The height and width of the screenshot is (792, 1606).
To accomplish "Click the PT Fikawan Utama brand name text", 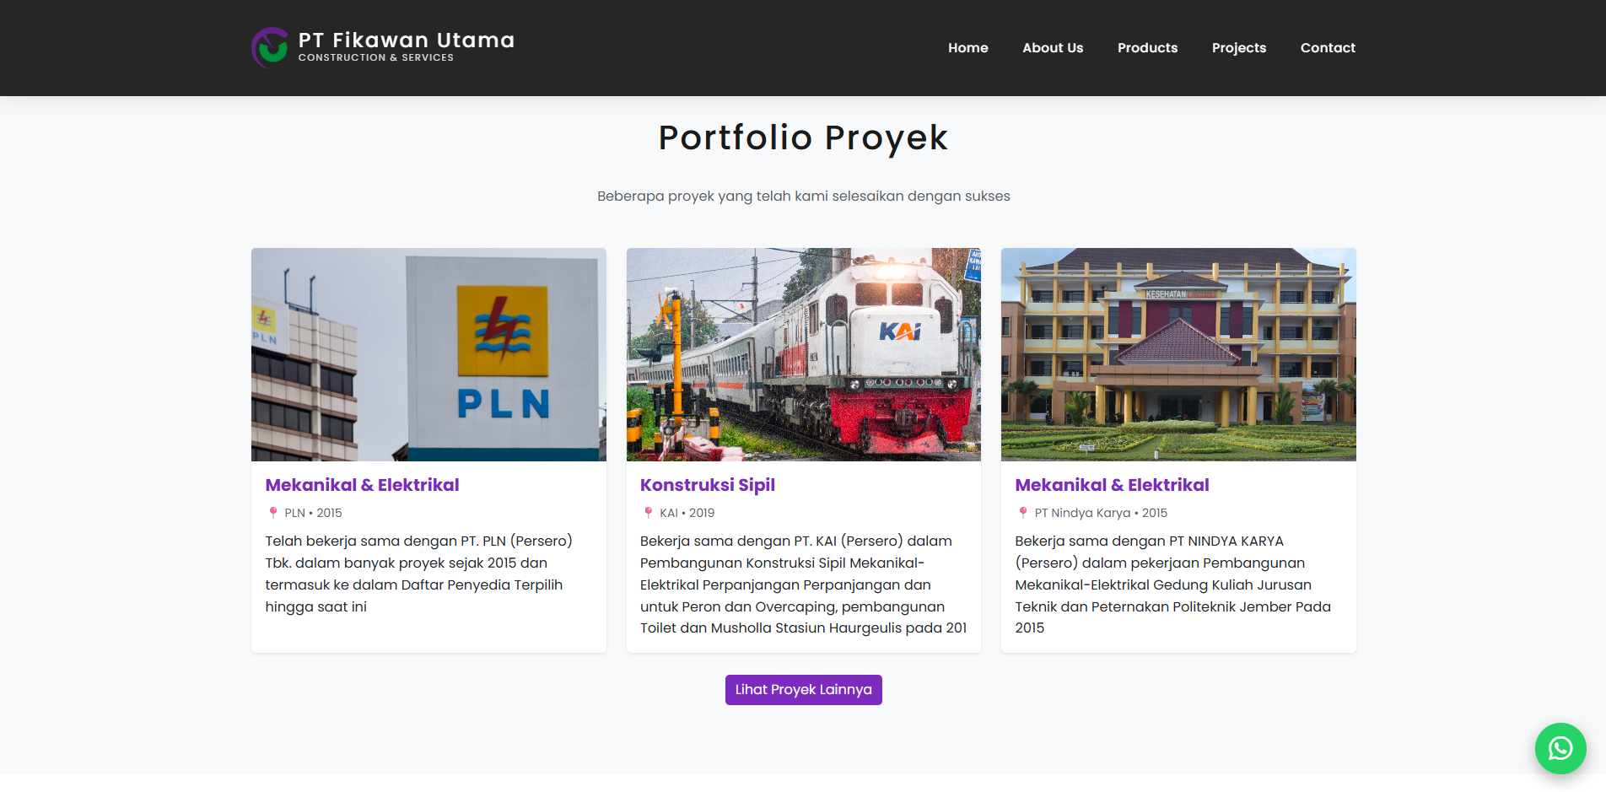I will (x=406, y=40).
